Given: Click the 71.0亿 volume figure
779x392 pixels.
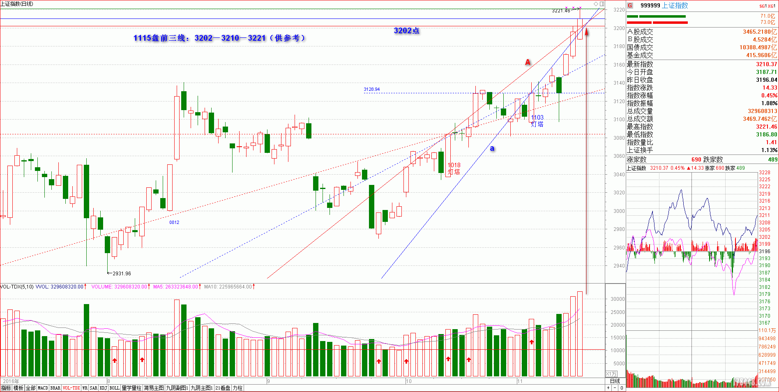Looking at the screenshot, I should point(767,16).
